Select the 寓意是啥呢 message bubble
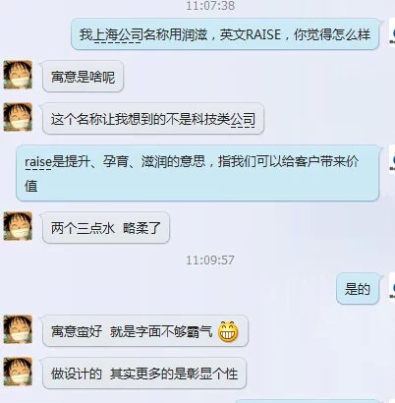This screenshot has height=403, width=395. click(x=83, y=77)
